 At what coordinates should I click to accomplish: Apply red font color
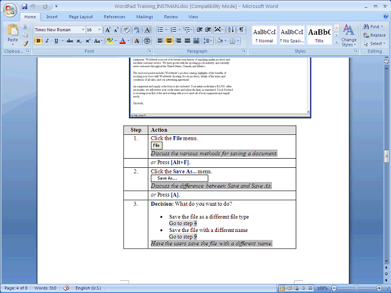click(x=122, y=41)
